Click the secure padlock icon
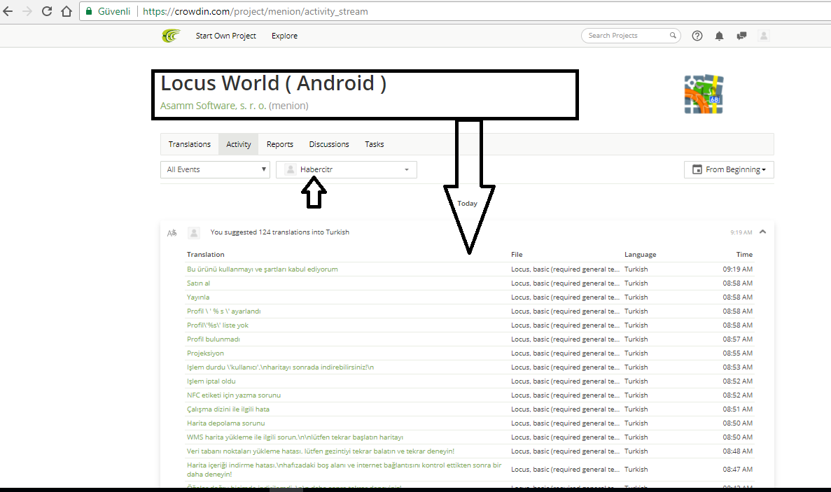The width and height of the screenshot is (831, 492). [x=89, y=11]
